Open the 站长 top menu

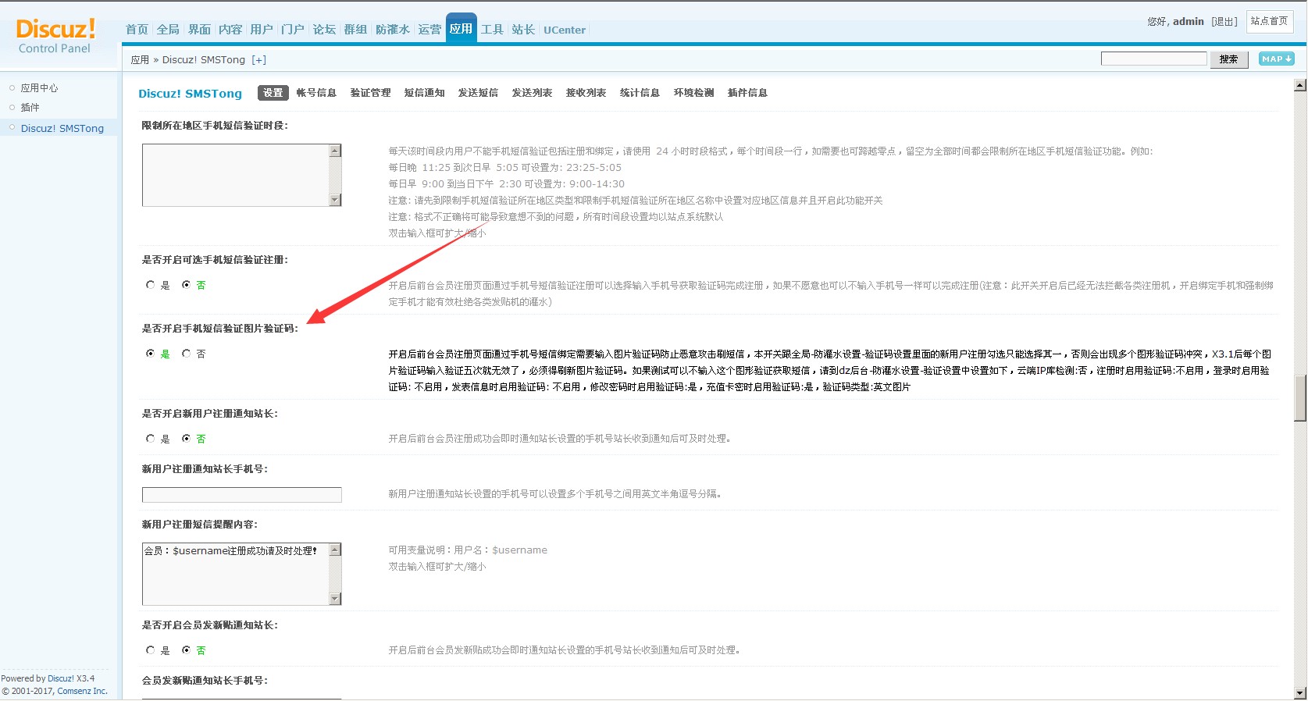(523, 30)
